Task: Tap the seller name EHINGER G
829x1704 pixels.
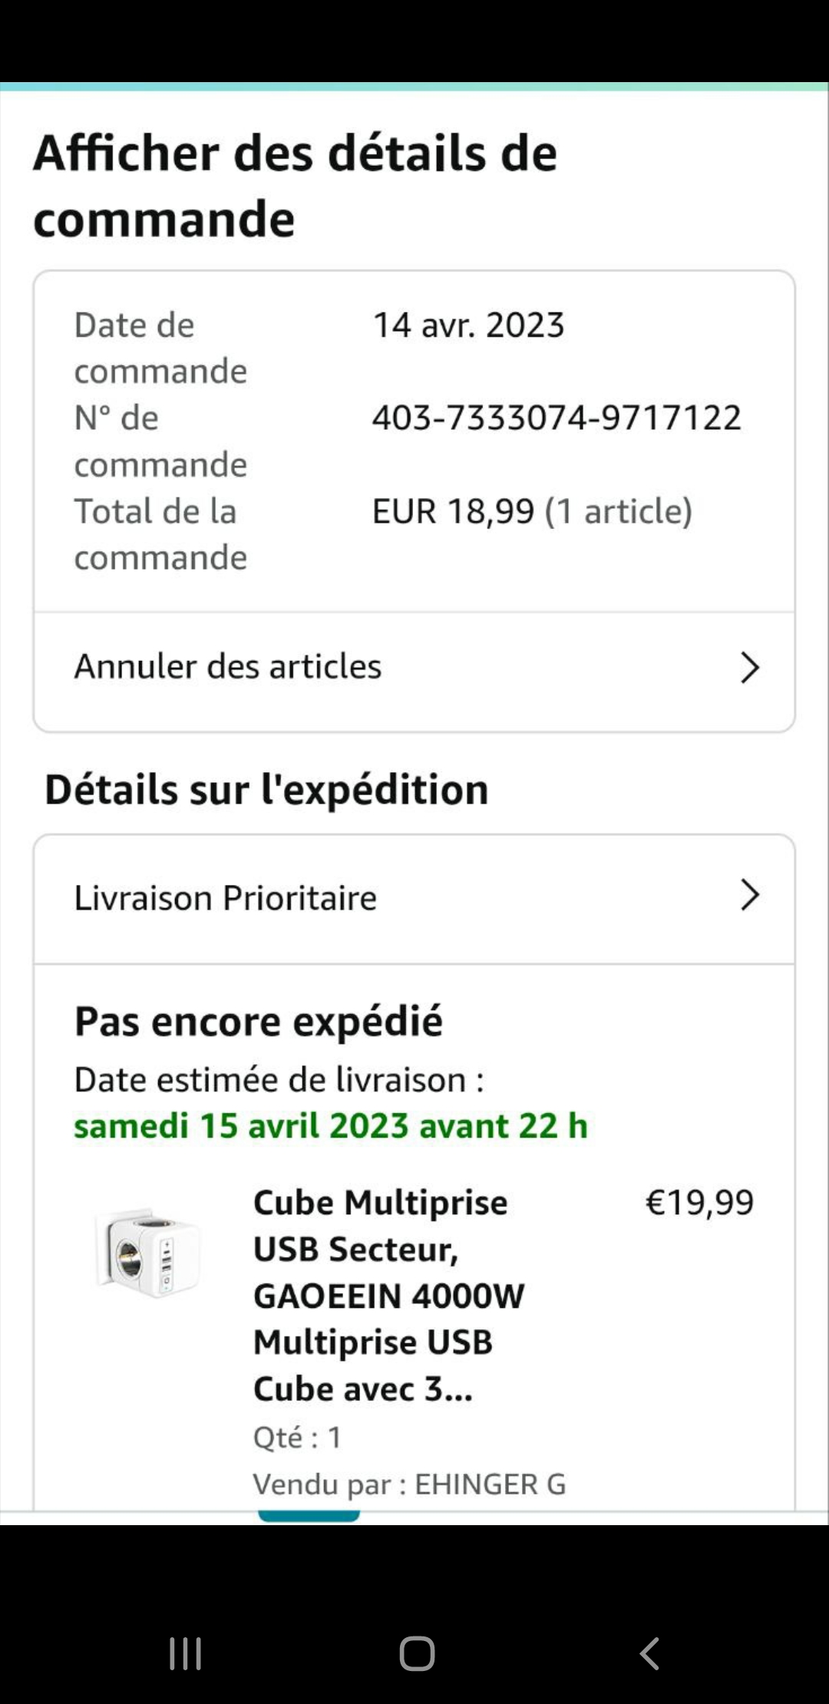Action: tap(490, 1484)
